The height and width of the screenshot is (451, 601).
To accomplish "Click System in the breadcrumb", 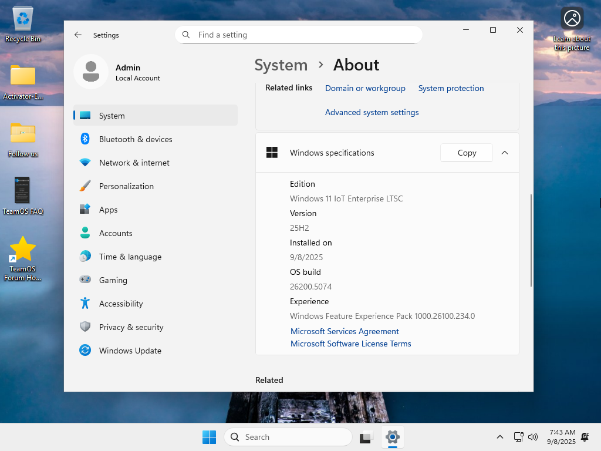I will [281, 65].
